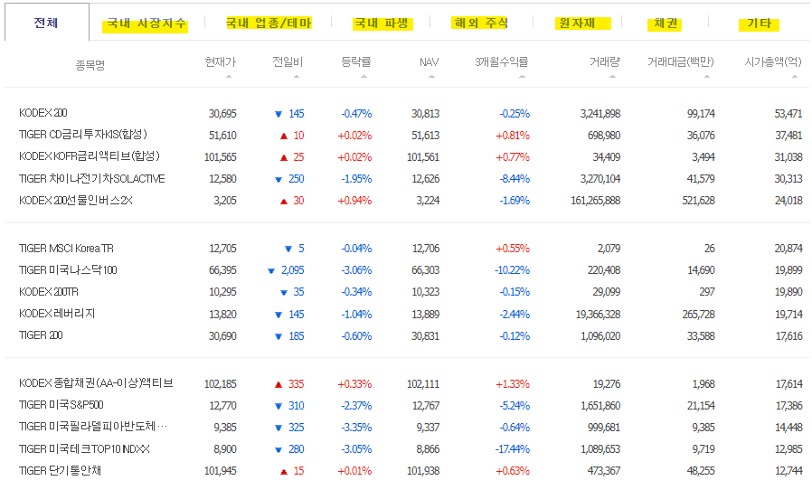Click the 현재가 header label
The image size is (812, 490).
pyautogui.click(x=221, y=61)
